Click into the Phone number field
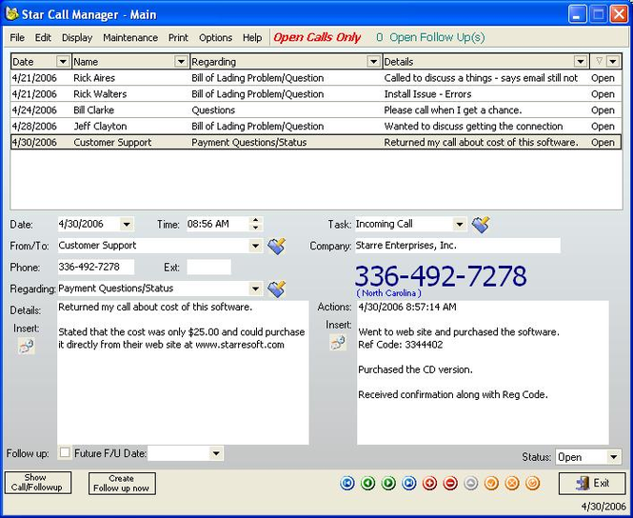The height and width of the screenshot is (518, 633). coord(96,267)
